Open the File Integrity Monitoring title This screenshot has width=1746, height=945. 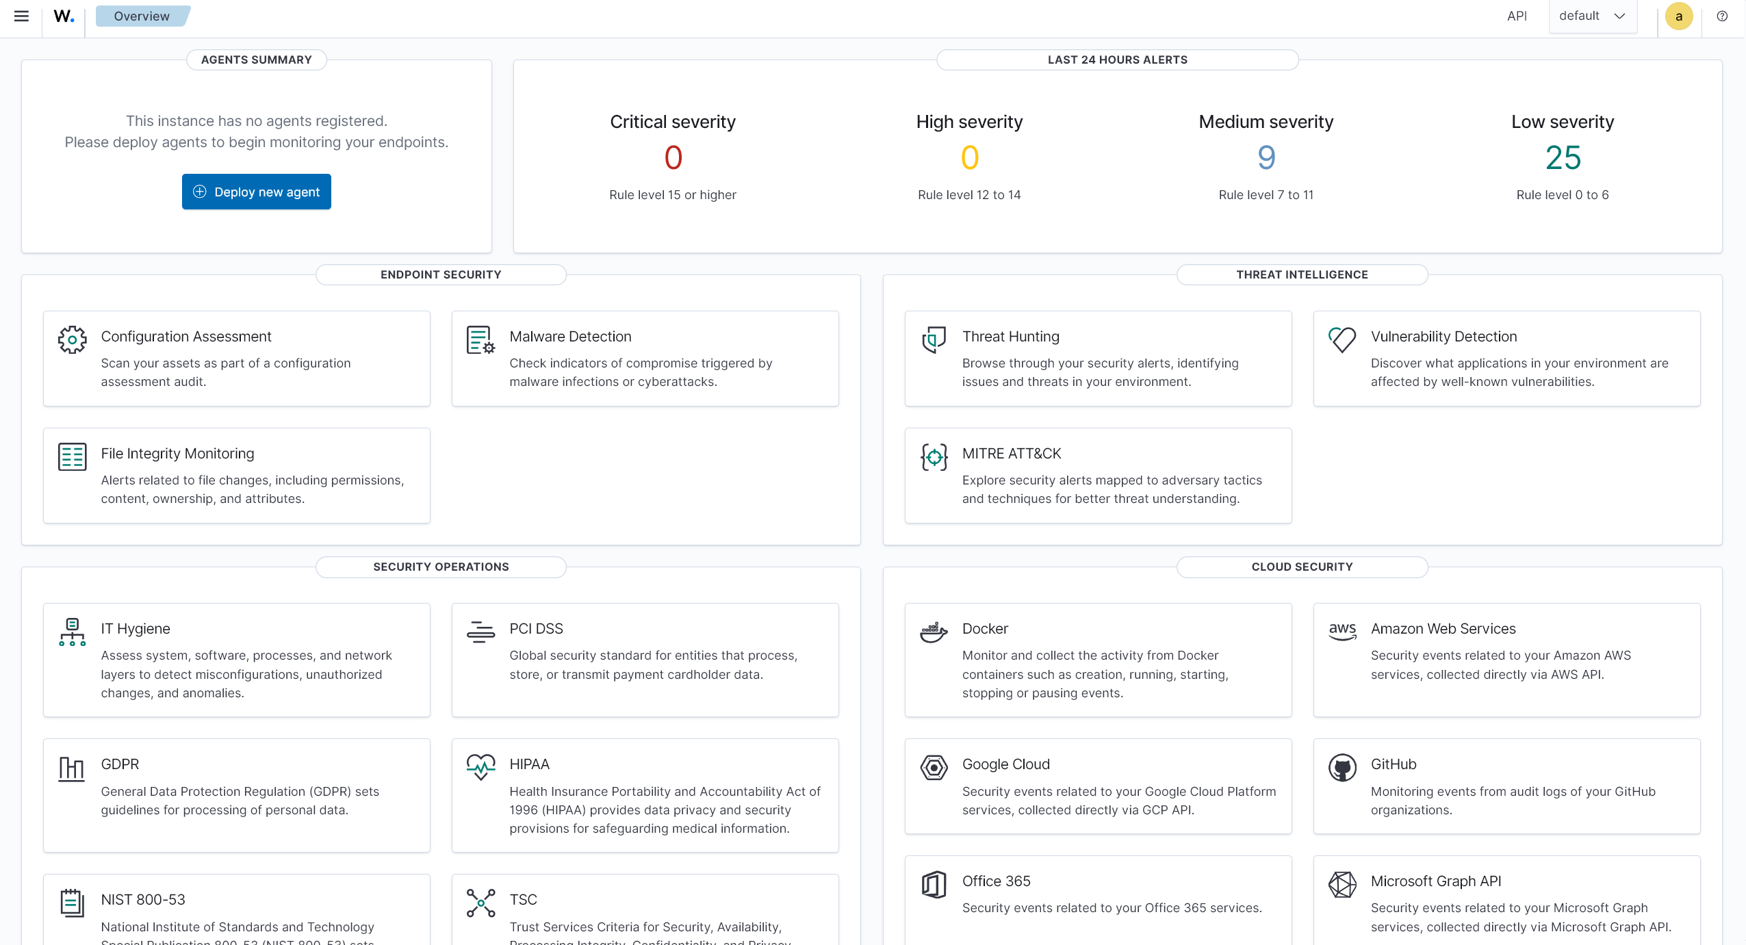[x=177, y=454]
